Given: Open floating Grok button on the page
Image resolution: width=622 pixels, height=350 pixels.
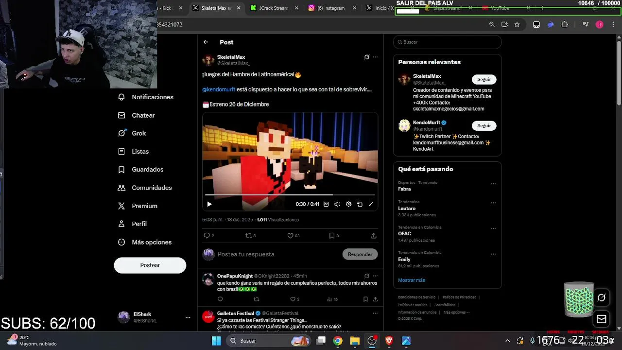Looking at the screenshot, I should point(602,297).
